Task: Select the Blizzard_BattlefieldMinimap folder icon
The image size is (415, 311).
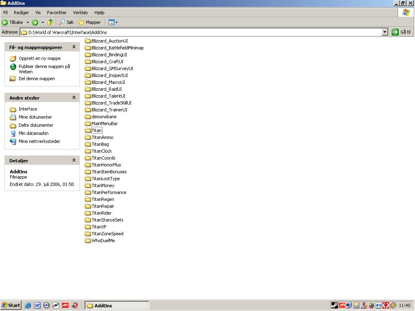Action: (x=88, y=48)
